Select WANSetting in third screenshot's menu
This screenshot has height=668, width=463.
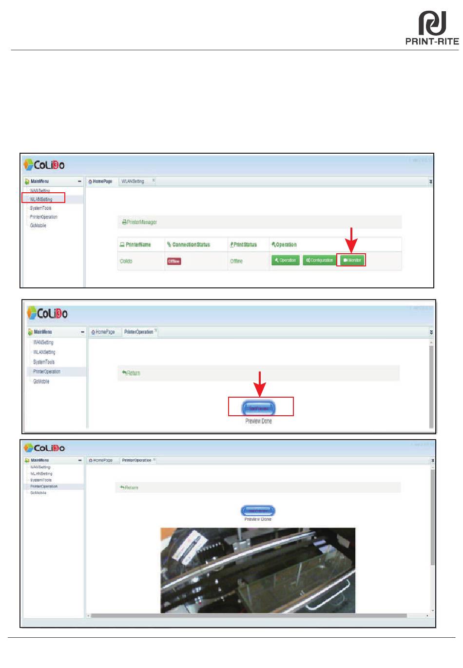pyautogui.click(x=40, y=467)
